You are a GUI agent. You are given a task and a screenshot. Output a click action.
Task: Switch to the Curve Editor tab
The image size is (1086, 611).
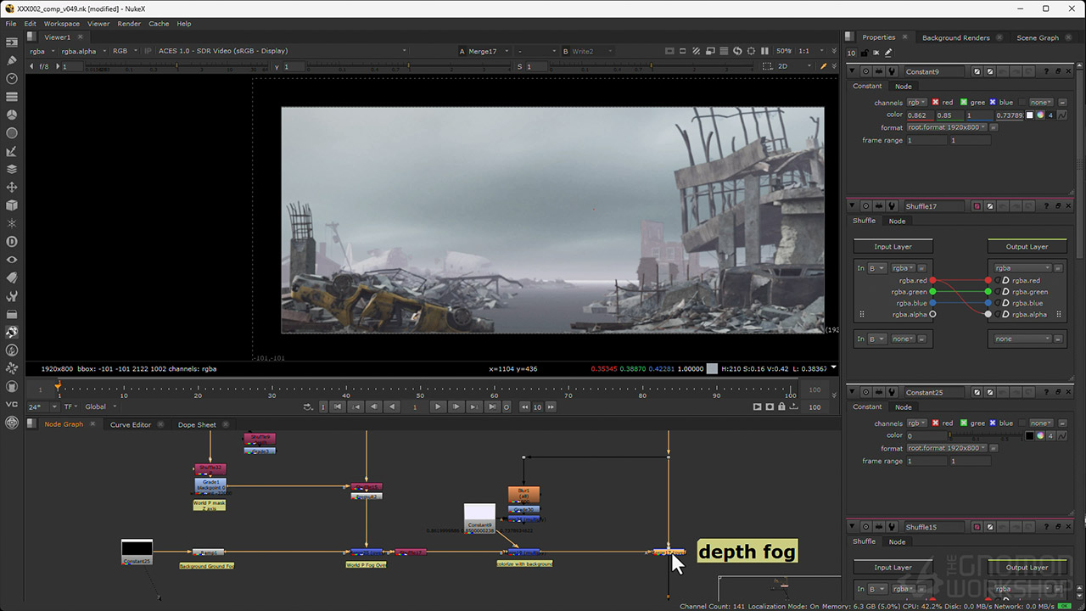click(x=130, y=424)
